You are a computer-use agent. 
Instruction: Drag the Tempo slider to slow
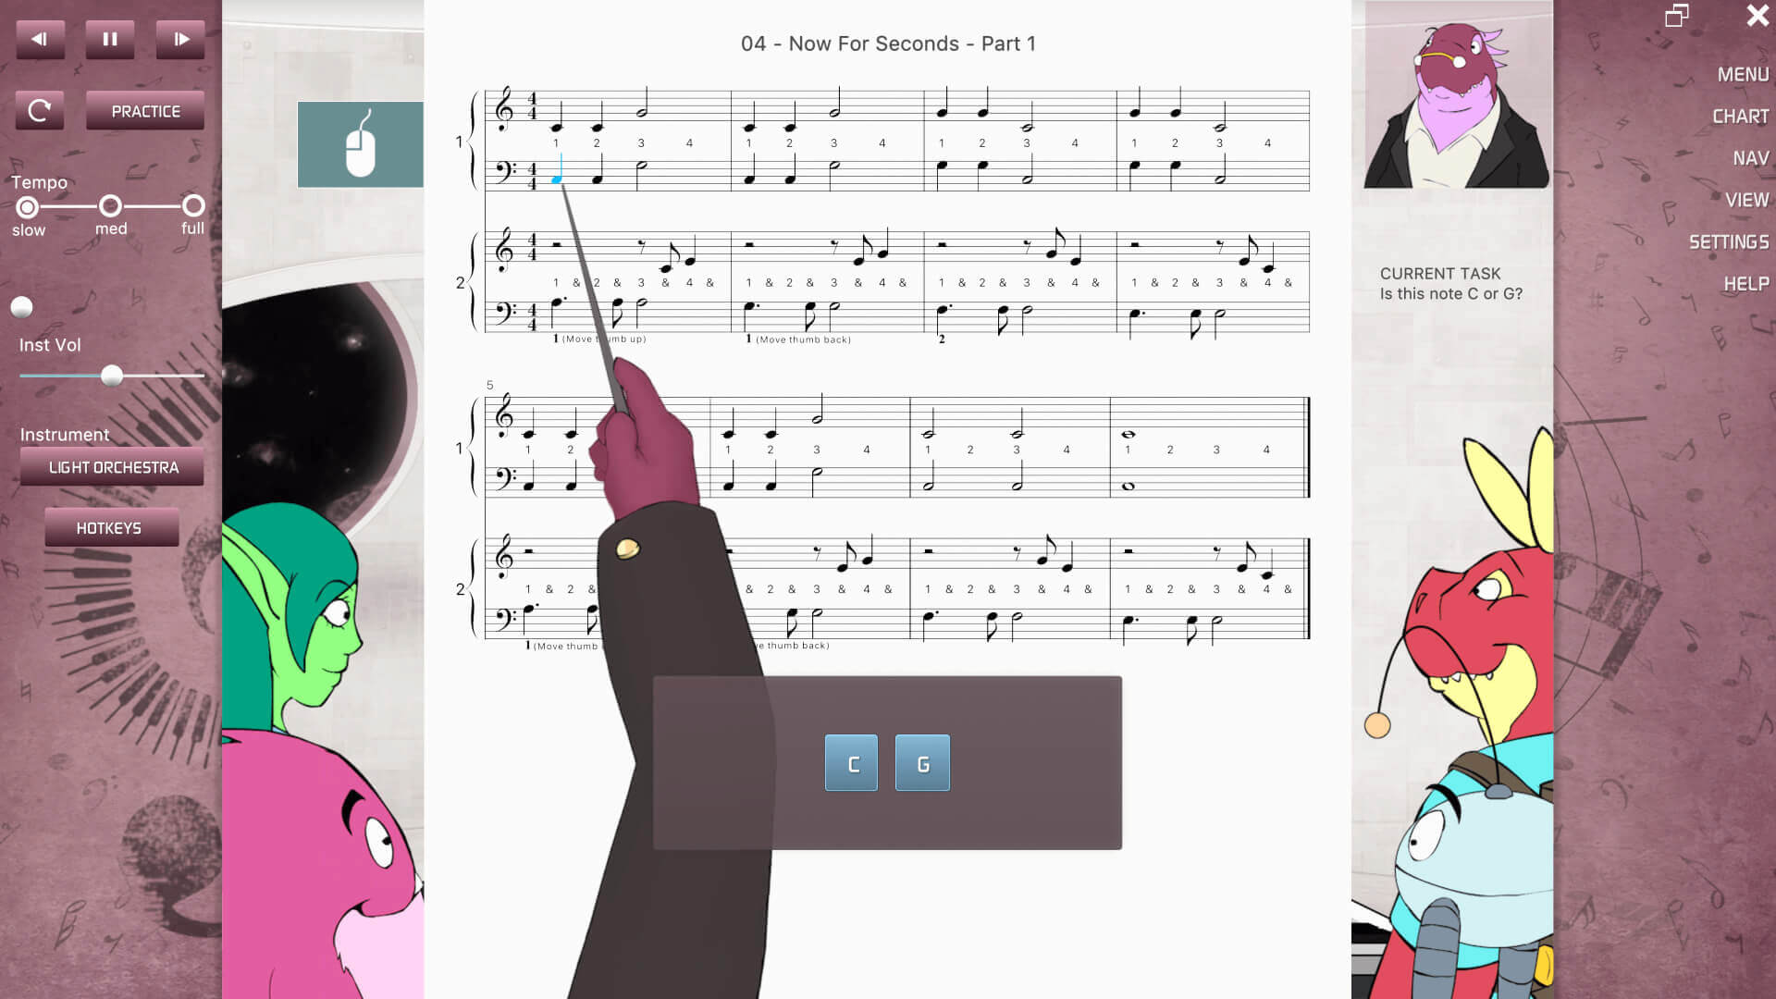pos(27,205)
